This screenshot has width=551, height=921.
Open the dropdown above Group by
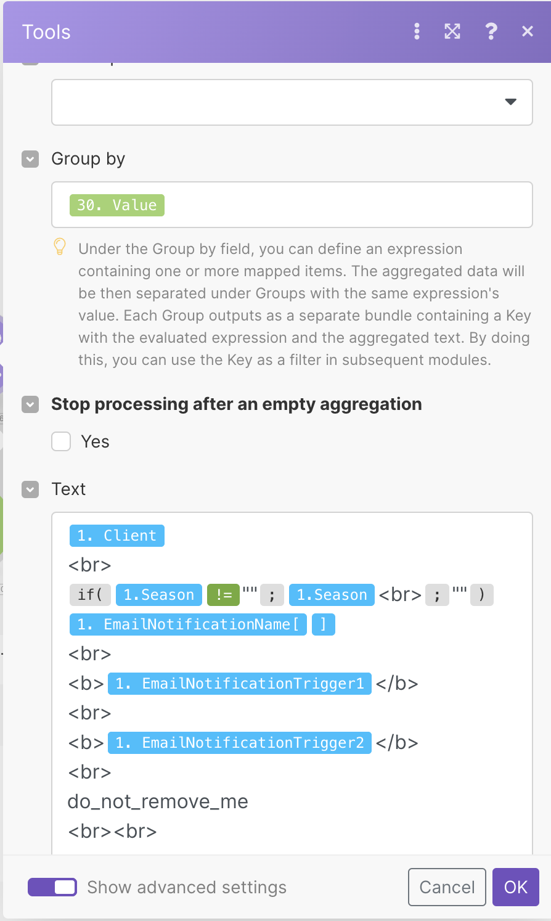tap(292, 102)
